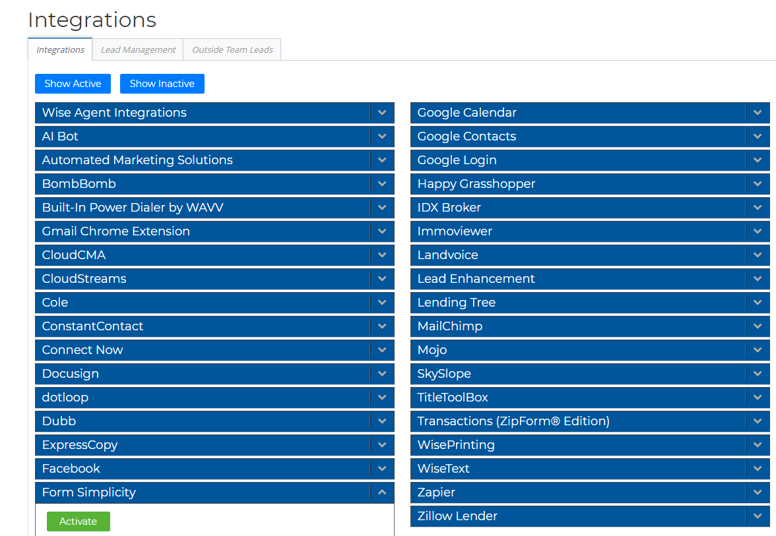This screenshot has width=776, height=536.
Task: Expand the Happy Grasshopper chevron
Action: (758, 183)
